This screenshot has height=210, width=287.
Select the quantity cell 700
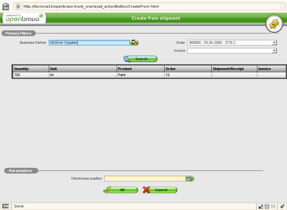[x=31, y=75]
